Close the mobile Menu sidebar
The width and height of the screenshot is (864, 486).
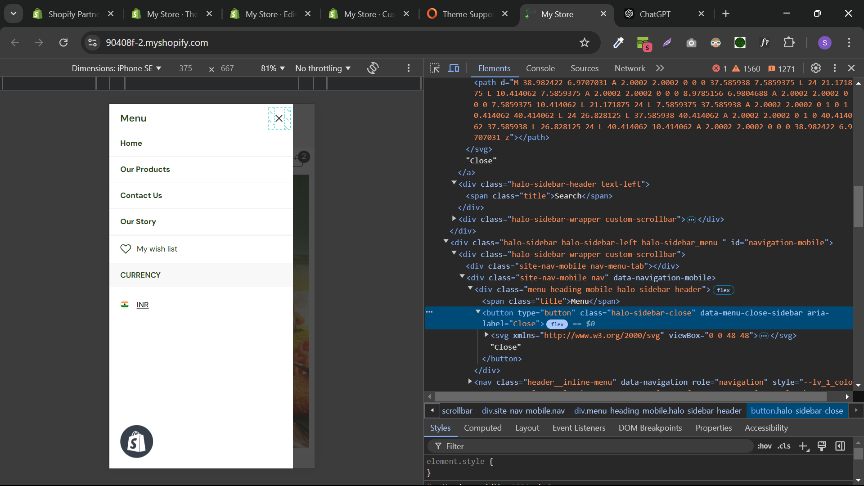click(279, 118)
